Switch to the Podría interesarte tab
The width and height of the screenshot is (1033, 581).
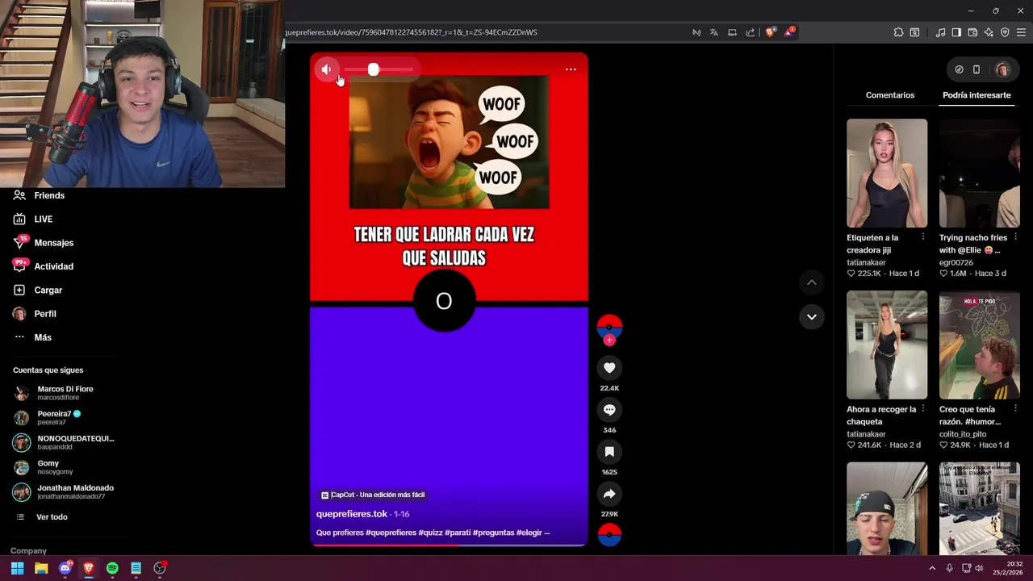click(977, 95)
